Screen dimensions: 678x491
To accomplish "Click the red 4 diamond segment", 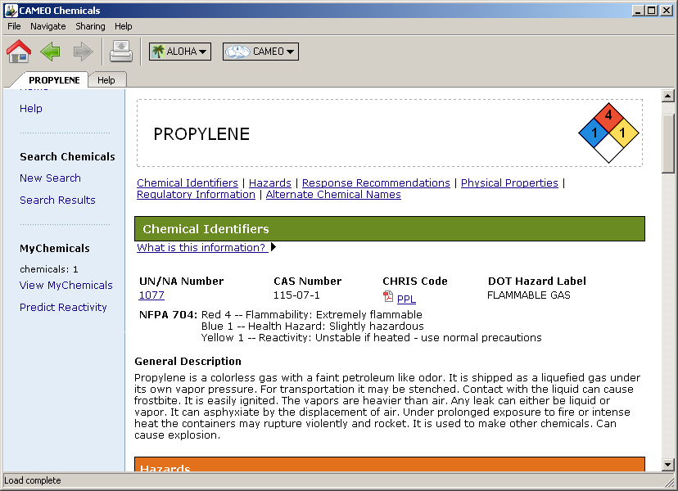I will point(608,117).
